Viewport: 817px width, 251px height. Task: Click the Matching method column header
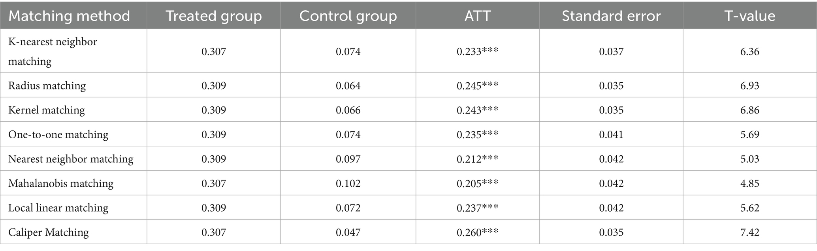[69, 16]
